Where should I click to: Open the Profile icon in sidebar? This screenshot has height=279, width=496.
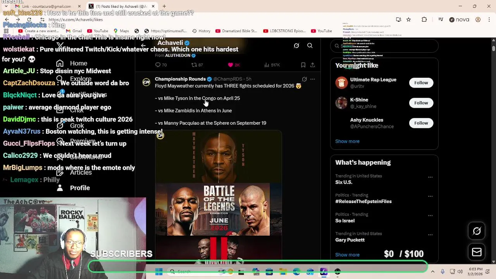tap(60, 188)
